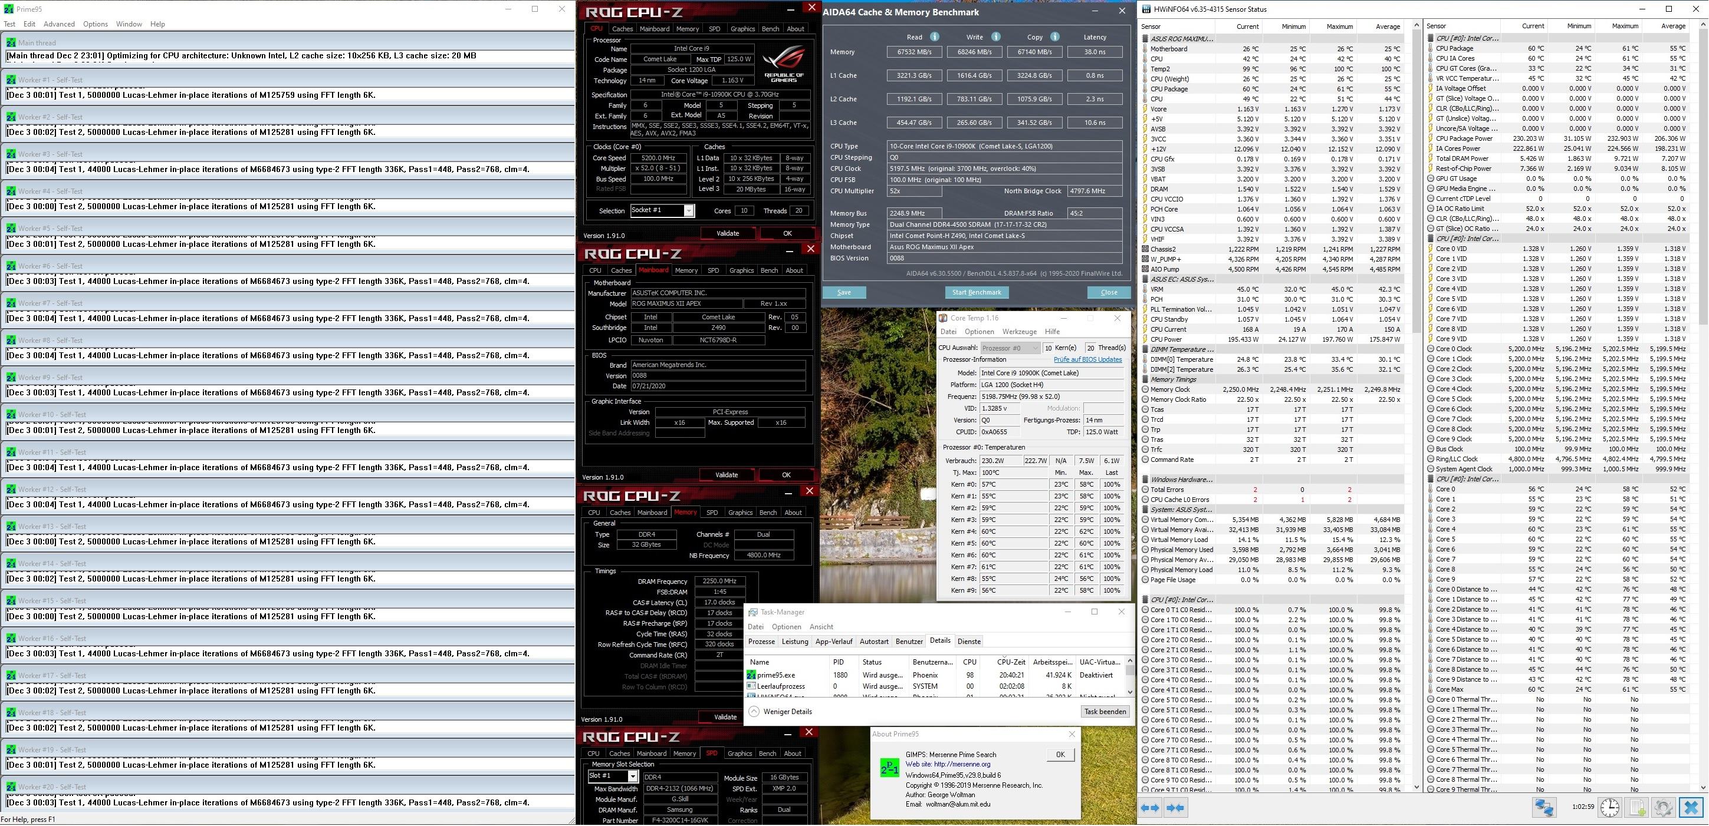Switch to Leistung tab in Task-Manager
The width and height of the screenshot is (1709, 826).
[x=794, y=641]
